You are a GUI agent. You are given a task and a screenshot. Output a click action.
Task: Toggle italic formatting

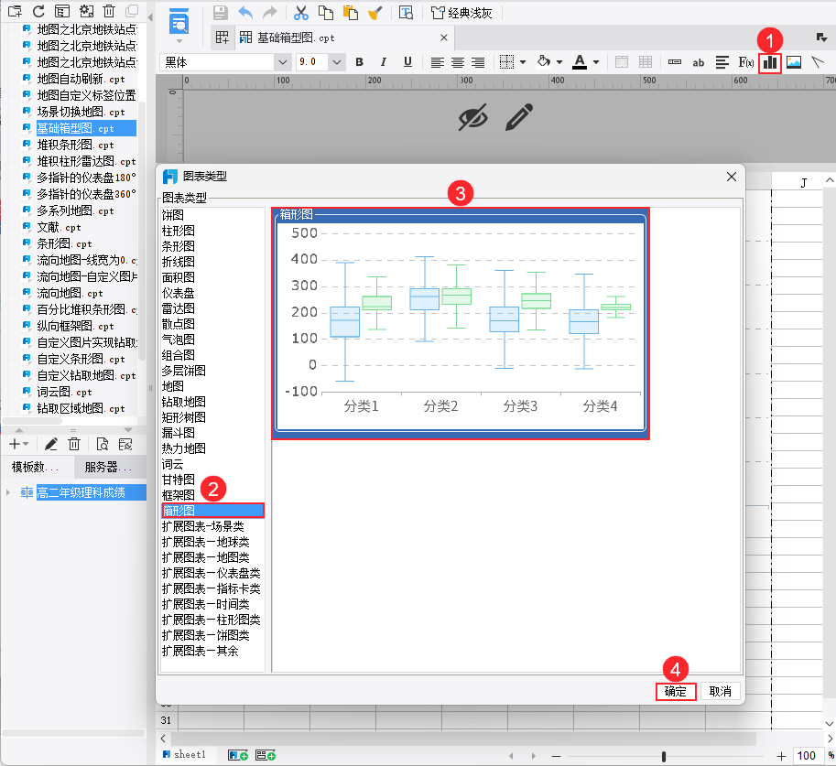tap(384, 62)
